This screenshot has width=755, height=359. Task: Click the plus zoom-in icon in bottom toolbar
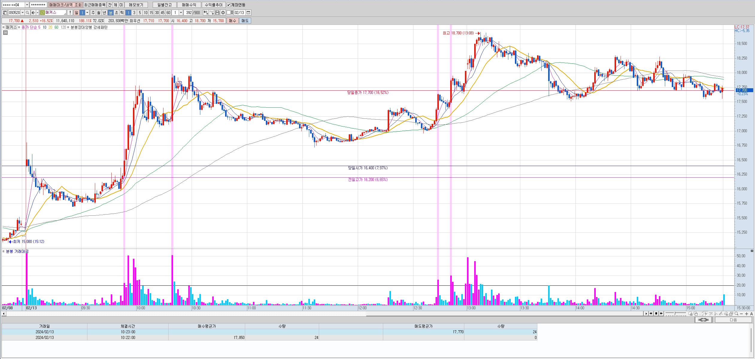pos(747,314)
